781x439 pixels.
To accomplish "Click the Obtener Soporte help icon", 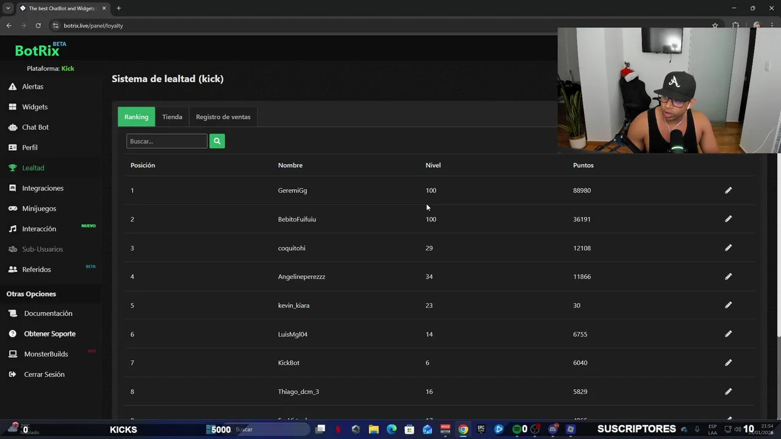I will pos(13,334).
